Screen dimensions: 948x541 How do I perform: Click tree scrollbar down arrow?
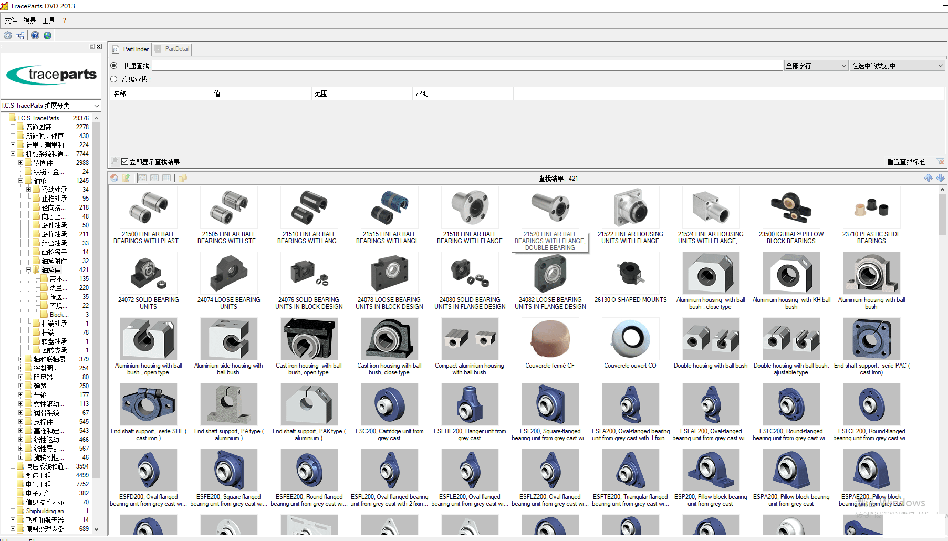click(96, 529)
